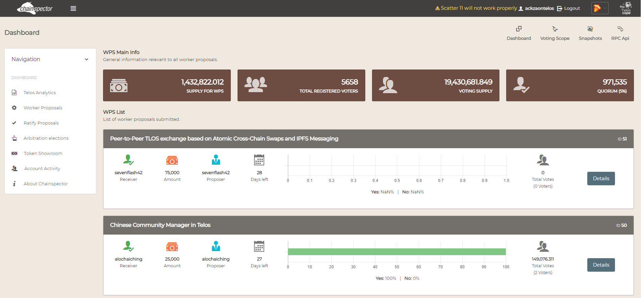Go to Telos Analytics in sidebar
This screenshot has height=298, width=641.
pyautogui.click(x=40, y=92)
